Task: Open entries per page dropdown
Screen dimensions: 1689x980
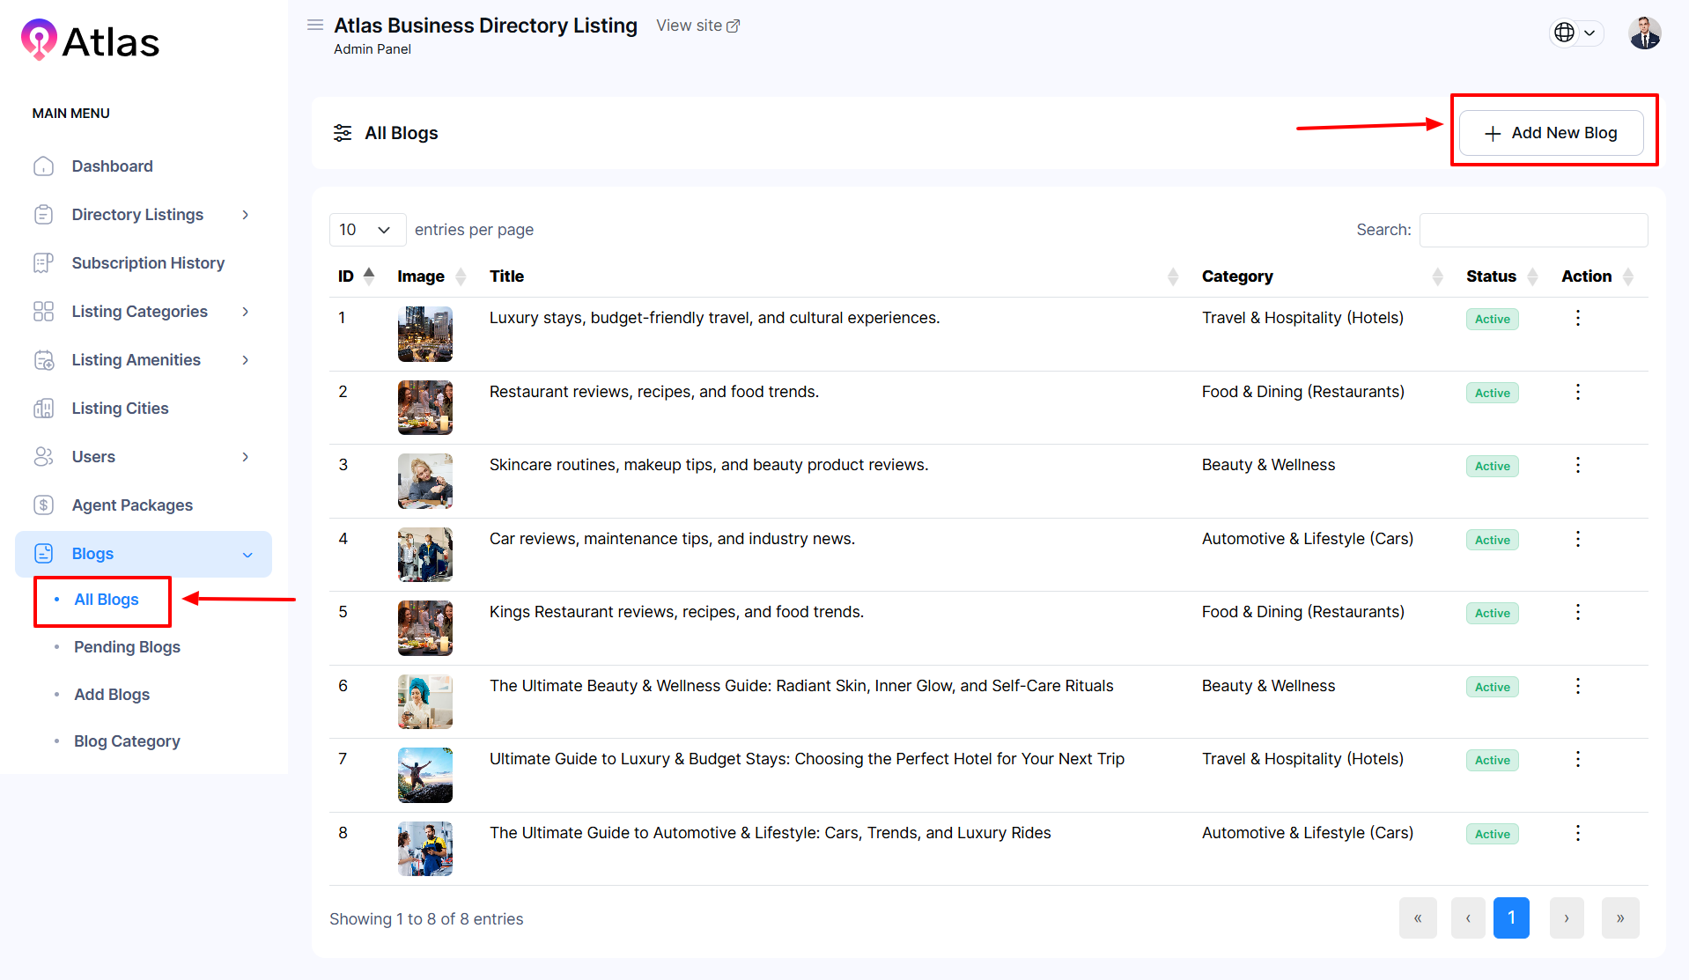Action: 366,230
